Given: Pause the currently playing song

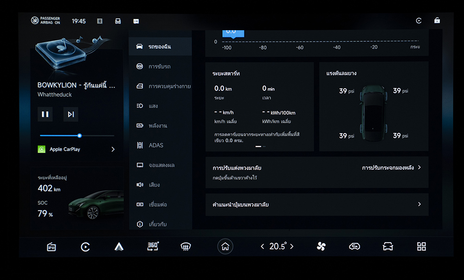Looking at the screenshot, I should 45,114.
